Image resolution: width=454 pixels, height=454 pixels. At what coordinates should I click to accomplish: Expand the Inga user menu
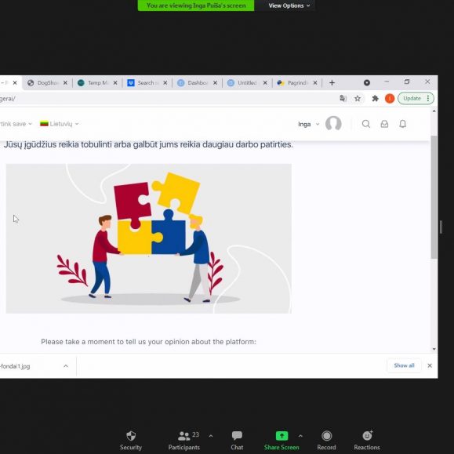(x=309, y=124)
